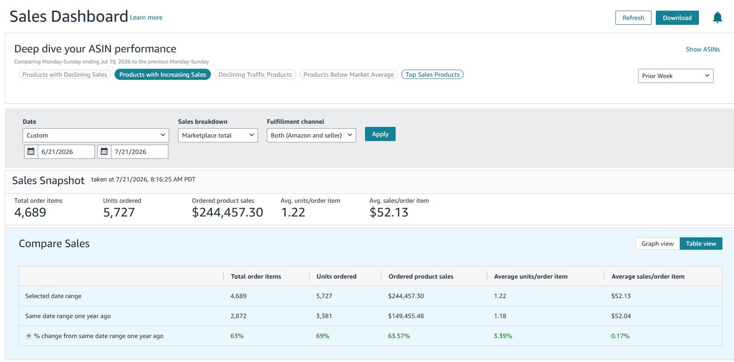734x362 pixels.
Task: Open the Learn more link
Action: 146,18
